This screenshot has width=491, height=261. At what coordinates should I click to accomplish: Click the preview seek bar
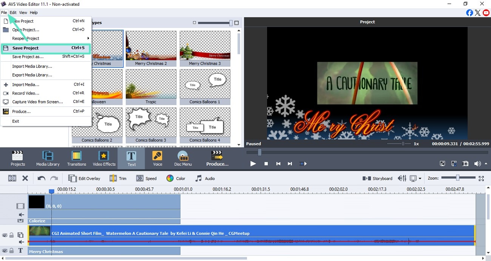[x=367, y=152]
